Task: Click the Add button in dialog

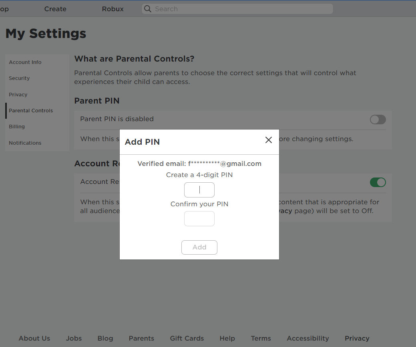Action: (x=199, y=247)
